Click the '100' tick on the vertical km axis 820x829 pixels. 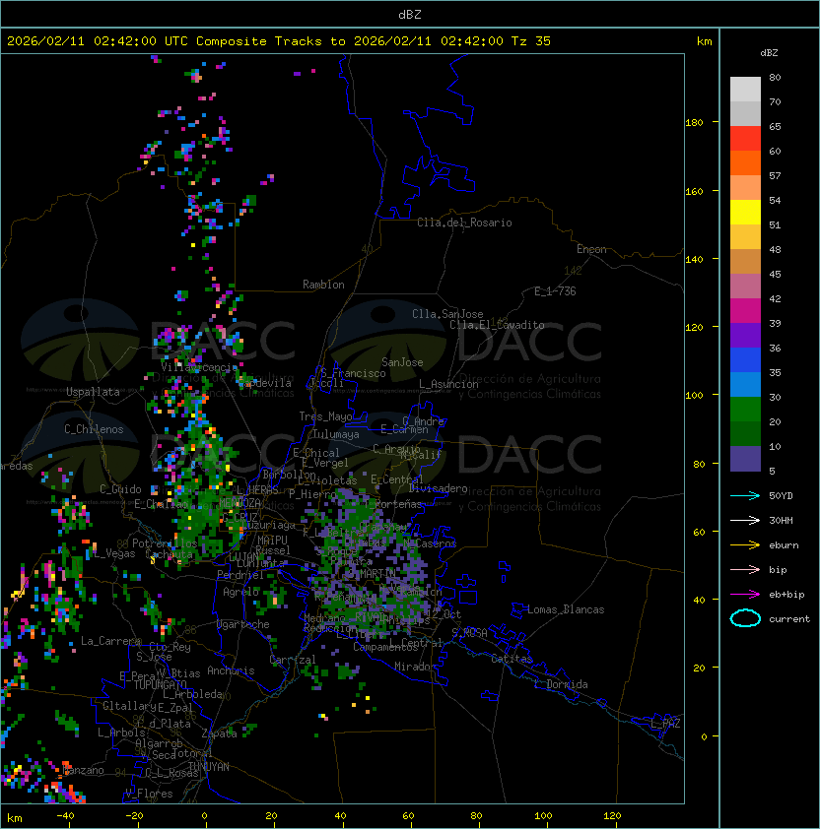[x=694, y=396]
